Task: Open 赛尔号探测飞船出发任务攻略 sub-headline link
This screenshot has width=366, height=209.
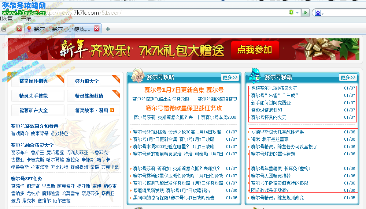Action: coord(161,99)
